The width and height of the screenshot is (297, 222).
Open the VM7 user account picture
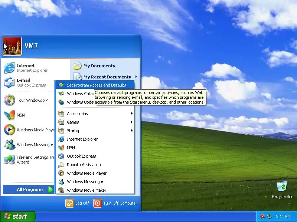tap(12, 46)
